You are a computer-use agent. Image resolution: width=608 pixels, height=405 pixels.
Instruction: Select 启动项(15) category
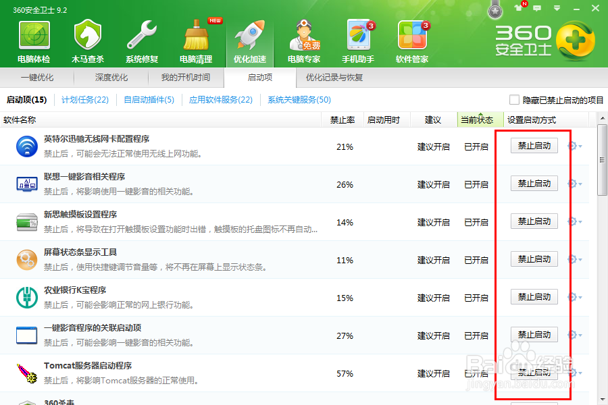pyautogui.click(x=27, y=100)
